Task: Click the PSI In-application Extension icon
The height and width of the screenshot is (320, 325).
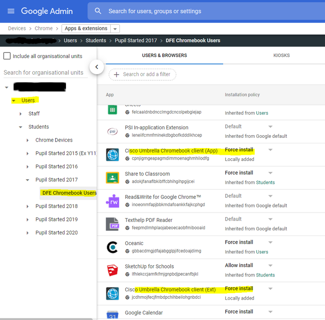Action: (112, 131)
